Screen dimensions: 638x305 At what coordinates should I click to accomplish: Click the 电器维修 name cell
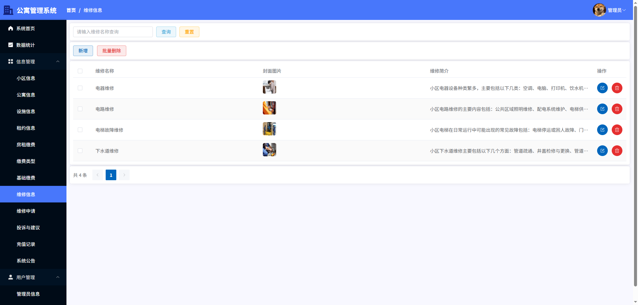click(105, 88)
